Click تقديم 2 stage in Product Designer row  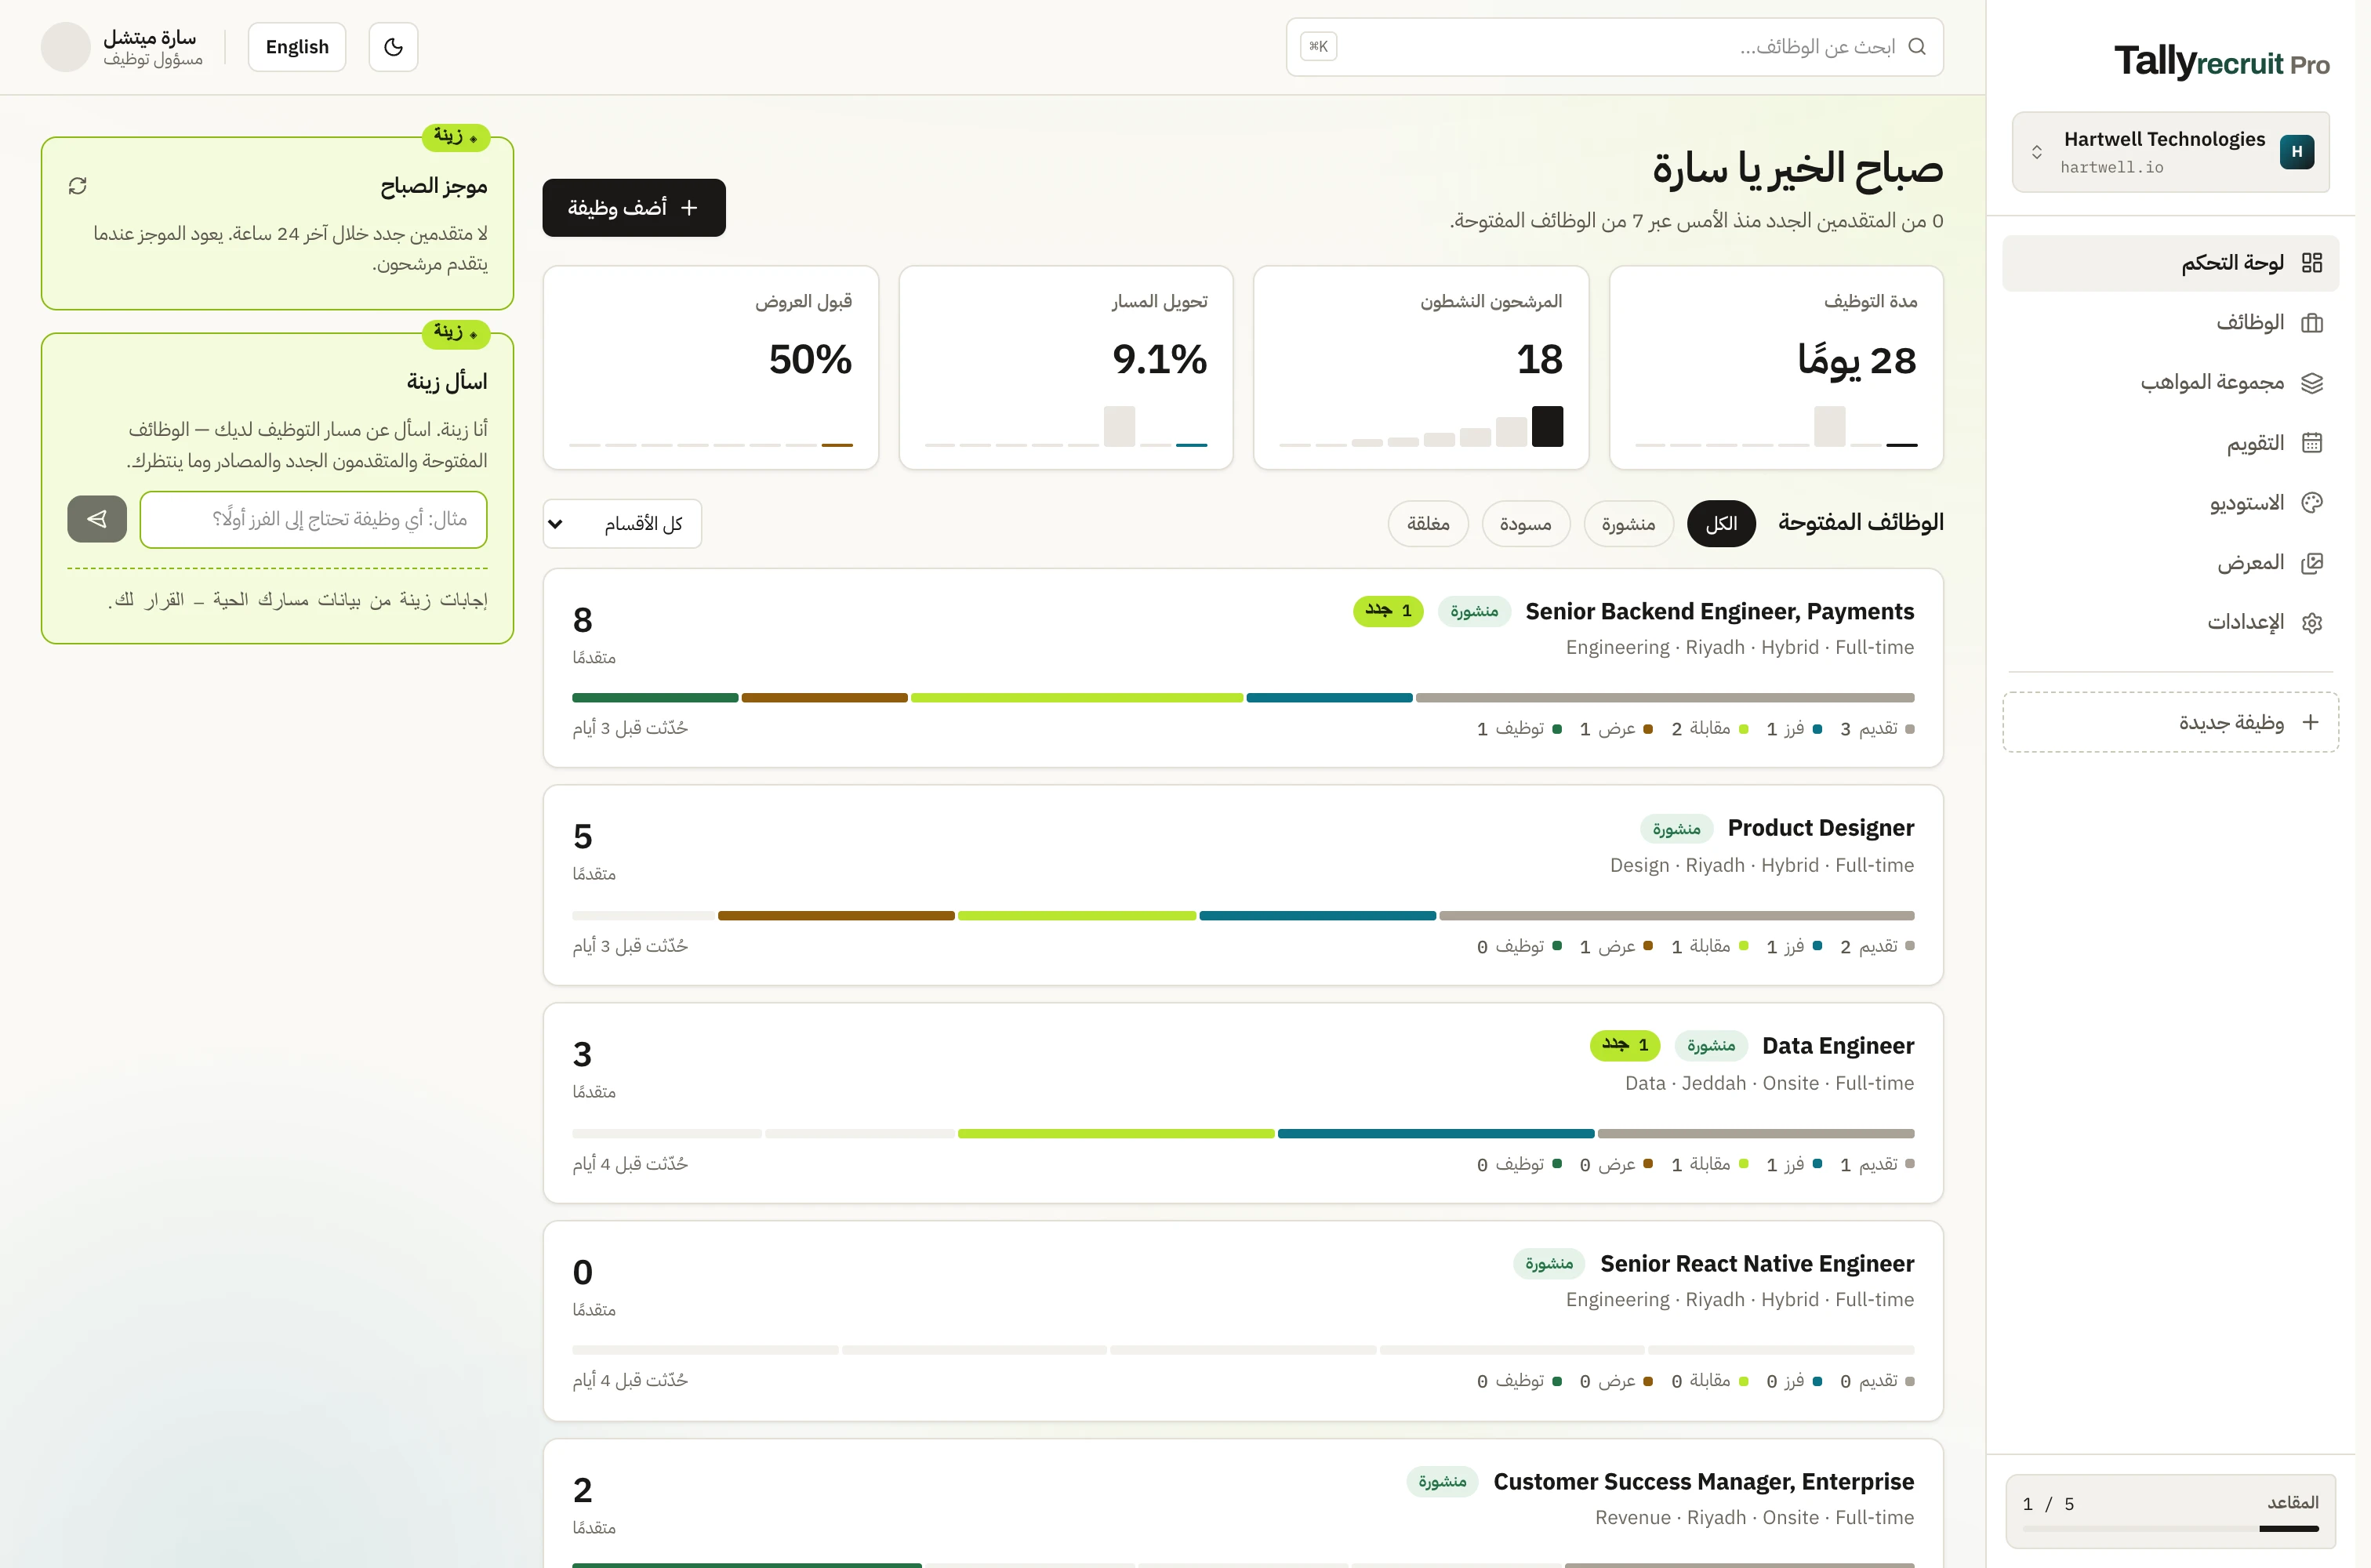click(x=1877, y=947)
